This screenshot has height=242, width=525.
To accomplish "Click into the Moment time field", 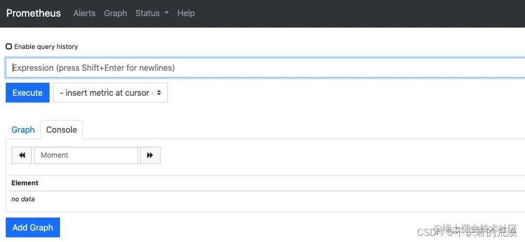I will pos(86,155).
